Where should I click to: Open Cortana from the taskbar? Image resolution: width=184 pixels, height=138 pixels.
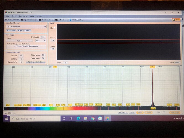[64, 118]
